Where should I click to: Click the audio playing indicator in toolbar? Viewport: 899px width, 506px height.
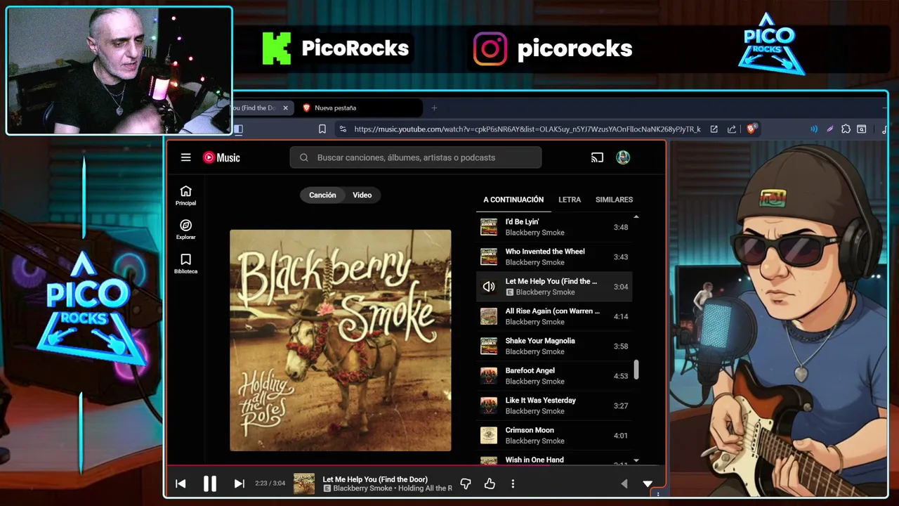click(814, 129)
